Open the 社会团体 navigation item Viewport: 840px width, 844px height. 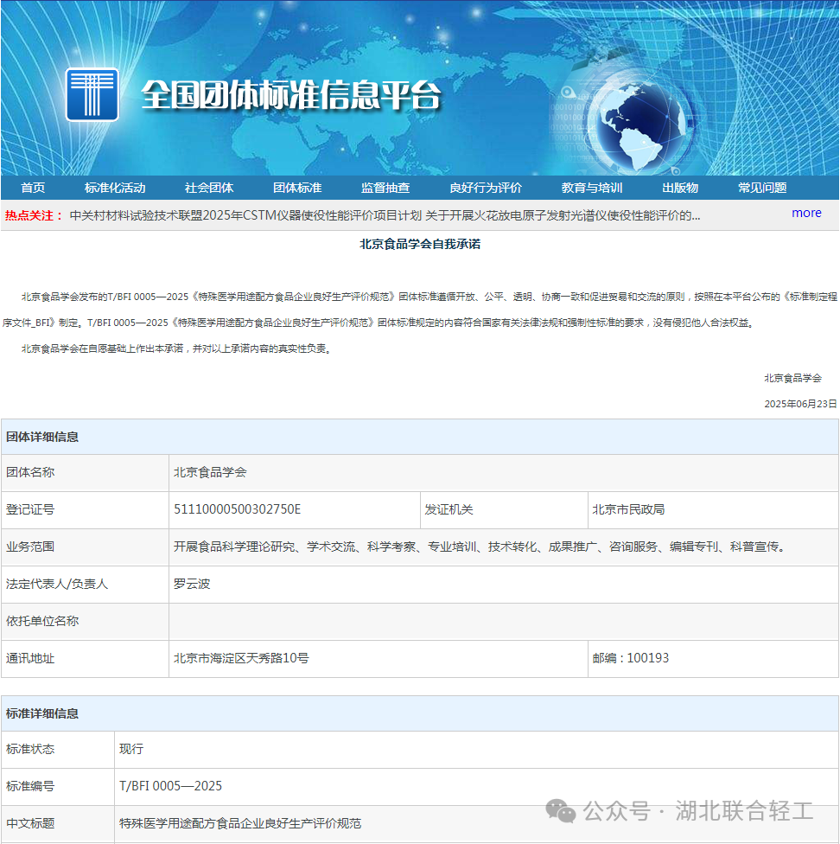coord(209,188)
